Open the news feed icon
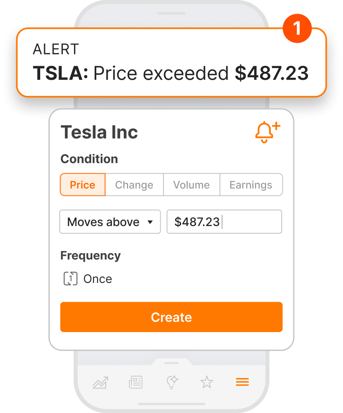Viewport: 343px width, 413px height. tap(136, 383)
